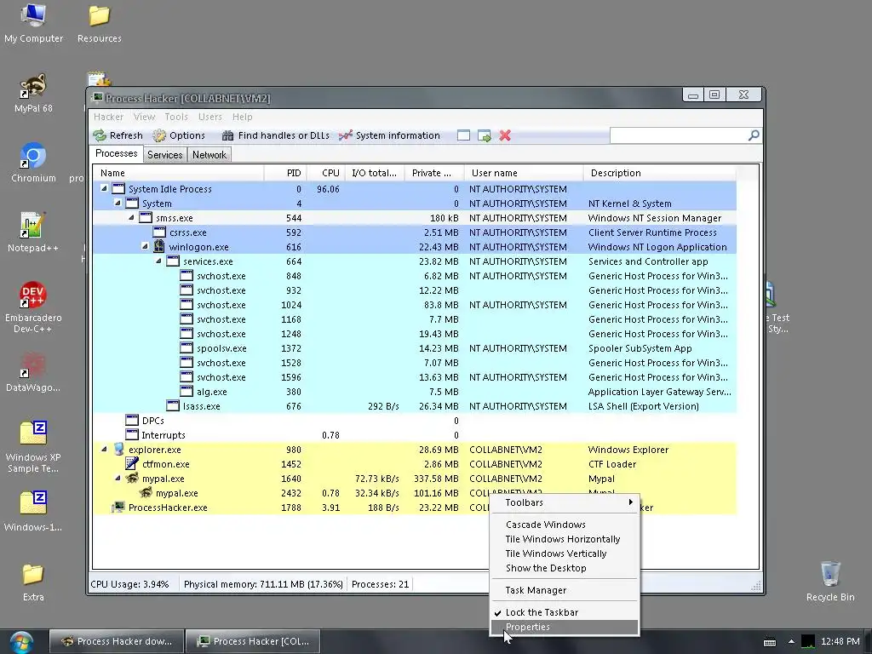Click the CPU Usage status bar entry
This screenshot has width=872, height=654.
tap(129, 584)
